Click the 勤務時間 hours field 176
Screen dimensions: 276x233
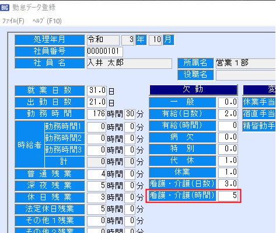pos(96,114)
